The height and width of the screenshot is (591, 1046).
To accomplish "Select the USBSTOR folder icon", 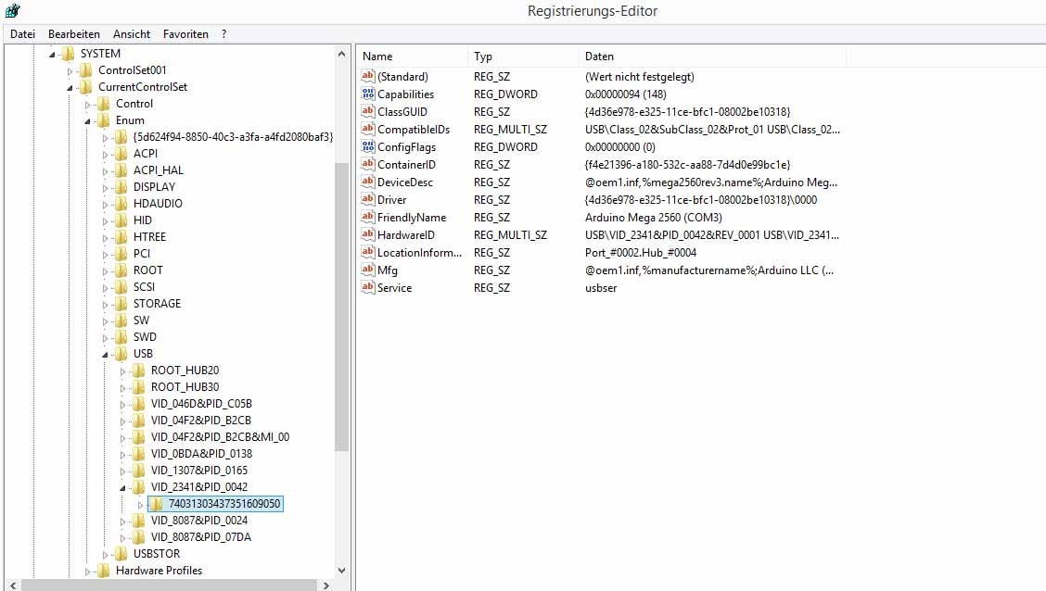I will (121, 554).
